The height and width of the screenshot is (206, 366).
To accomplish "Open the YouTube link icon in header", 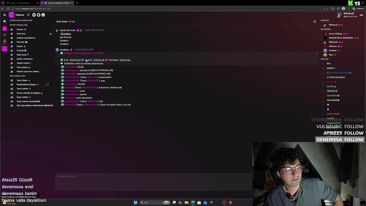I will (x=34, y=15).
